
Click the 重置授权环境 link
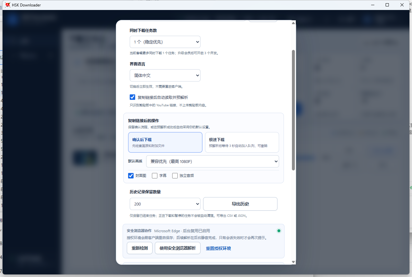[x=218, y=248]
